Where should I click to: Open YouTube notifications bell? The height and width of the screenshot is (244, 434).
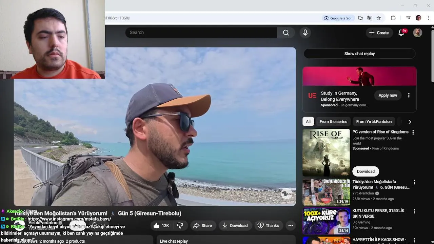point(401,33)
